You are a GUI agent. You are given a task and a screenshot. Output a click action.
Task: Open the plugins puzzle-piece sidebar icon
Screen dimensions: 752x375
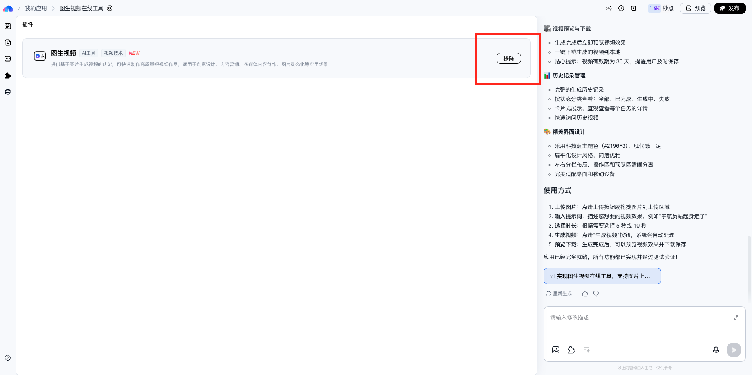click(x=8, y=75)
